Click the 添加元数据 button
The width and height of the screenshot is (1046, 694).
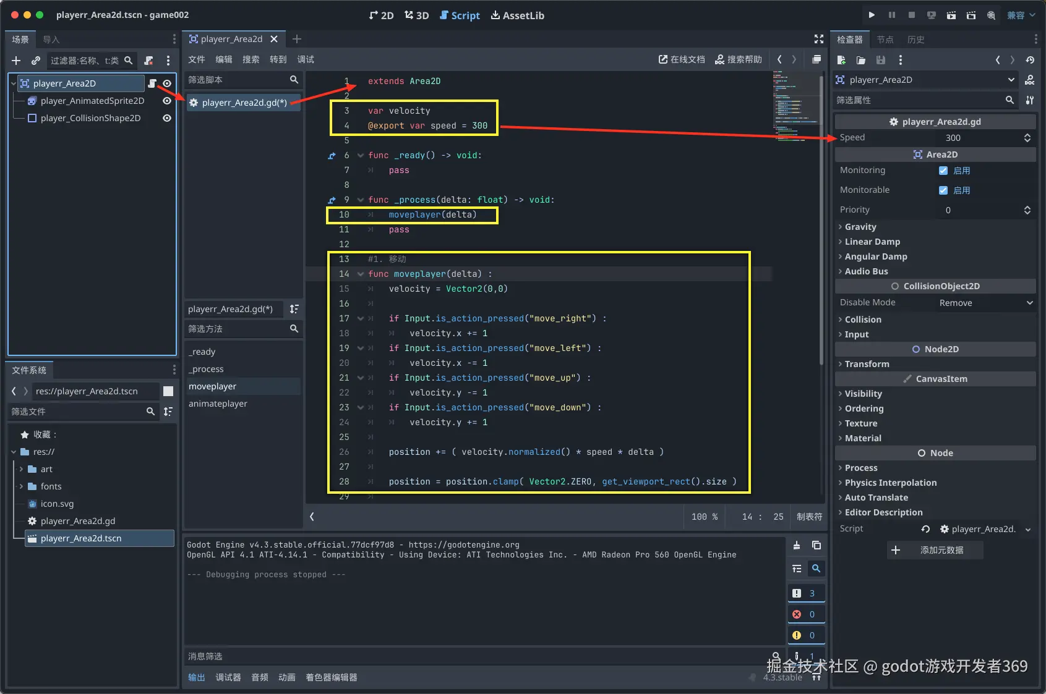pos(935,550)
